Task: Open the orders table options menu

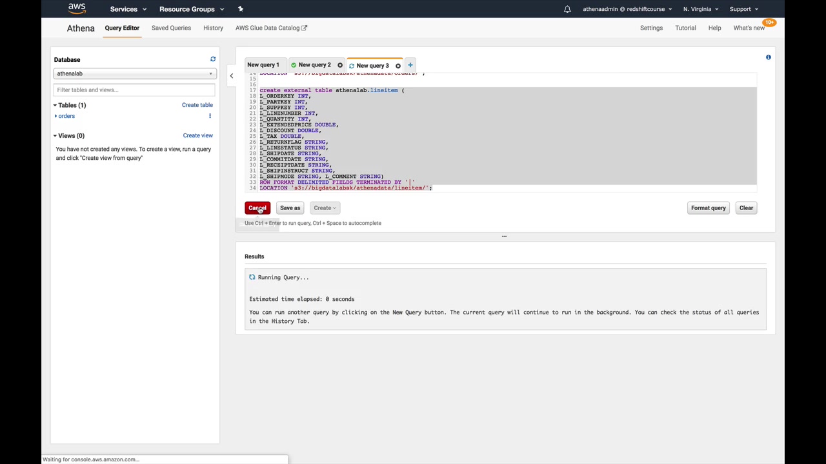Action: [x=210, y=116]
